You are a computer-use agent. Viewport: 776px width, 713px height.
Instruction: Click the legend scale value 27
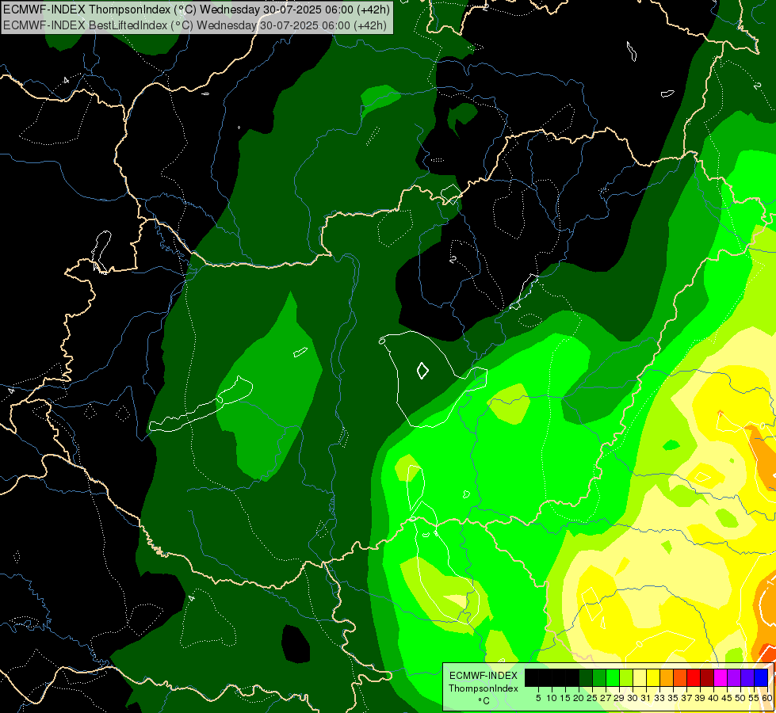(606, 698)
